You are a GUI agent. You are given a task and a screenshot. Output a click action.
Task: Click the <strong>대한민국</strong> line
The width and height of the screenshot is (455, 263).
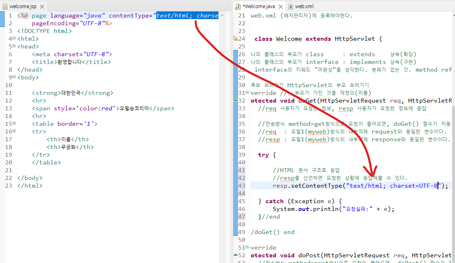point(72,93)
